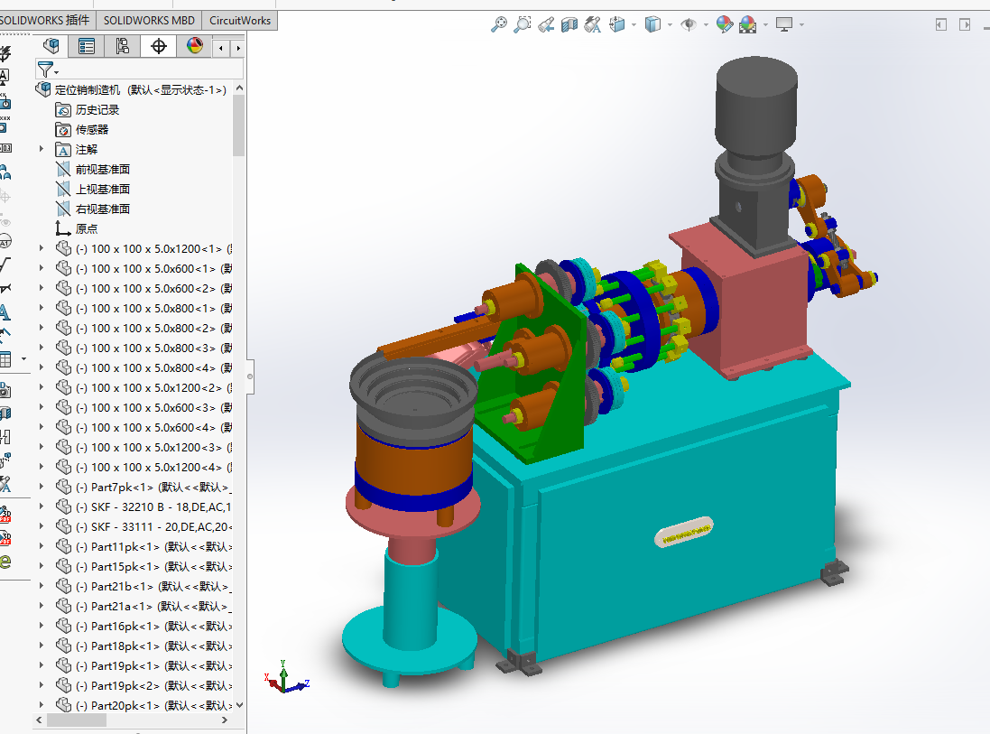The width and height of the screenshot is (990, 734).
Task: Expand Part21b<1> component
Action: pos(42,586)
